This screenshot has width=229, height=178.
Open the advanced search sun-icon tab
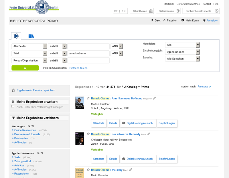16,36
